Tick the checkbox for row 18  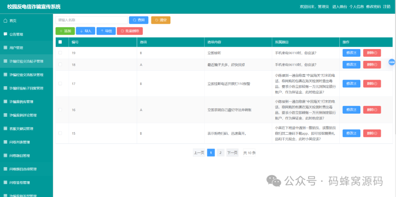pyautogui.click(x=60, y=64)
